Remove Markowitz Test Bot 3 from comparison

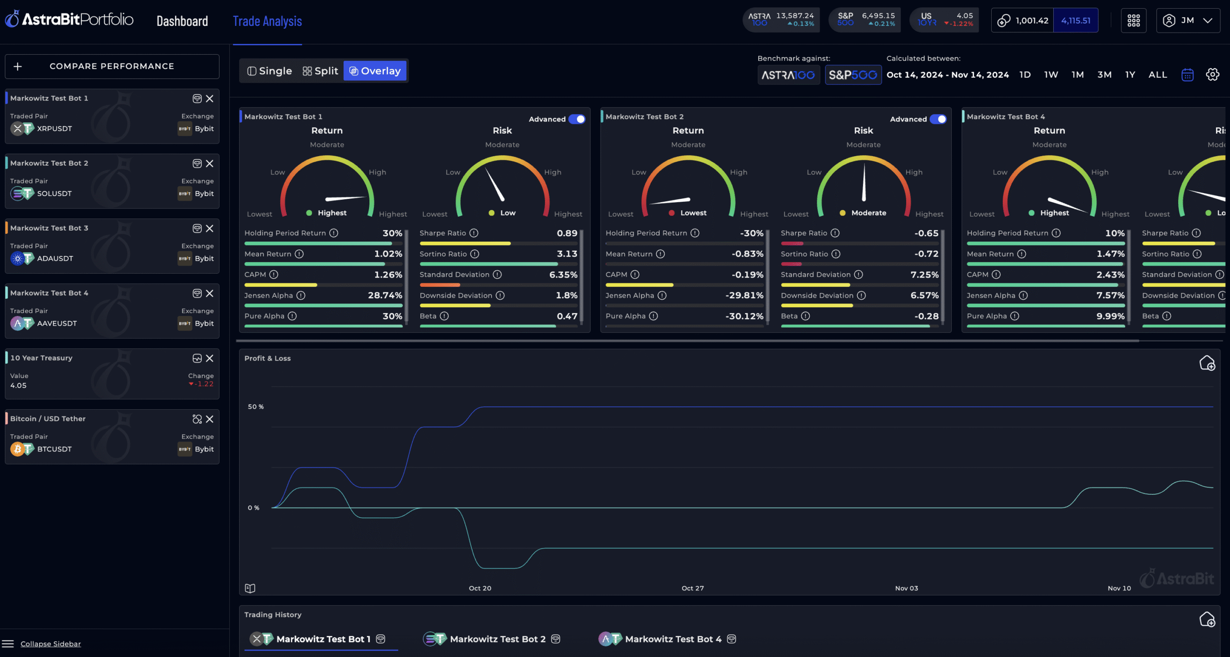210,229
